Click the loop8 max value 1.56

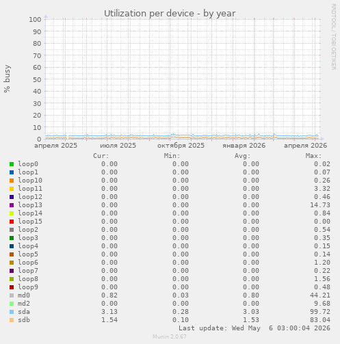coord(322,279)
